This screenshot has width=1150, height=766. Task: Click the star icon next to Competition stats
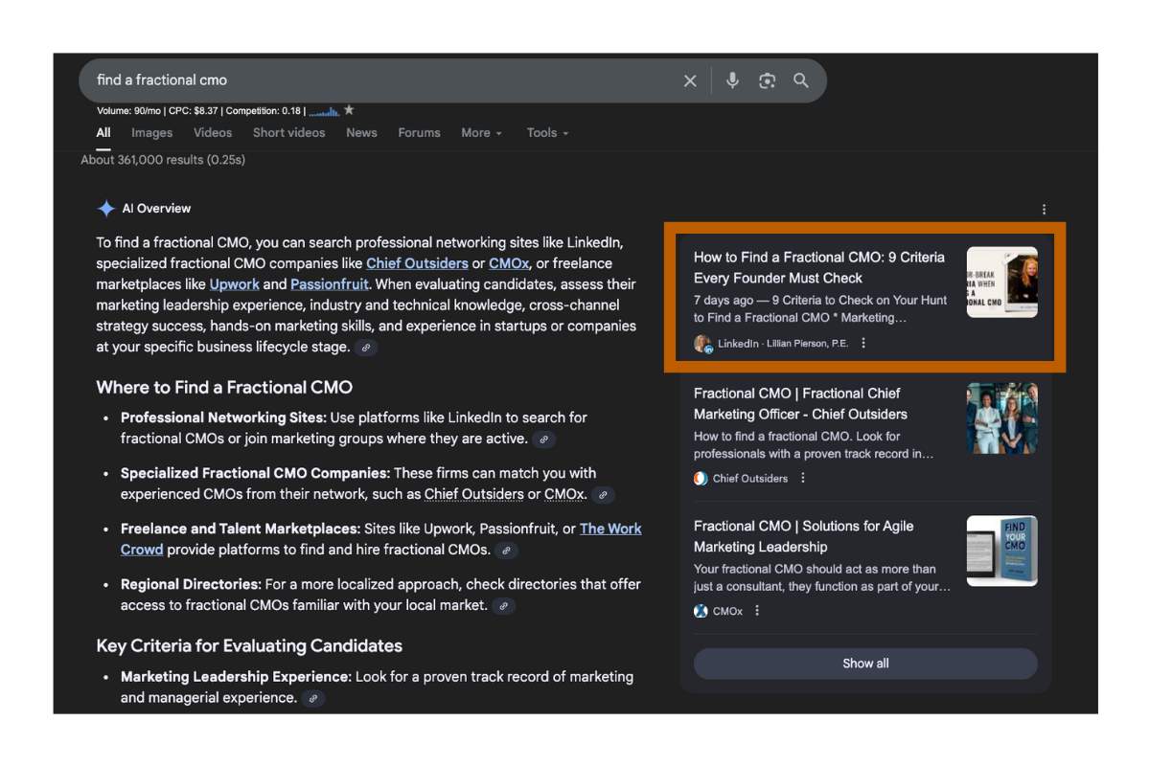349,110
